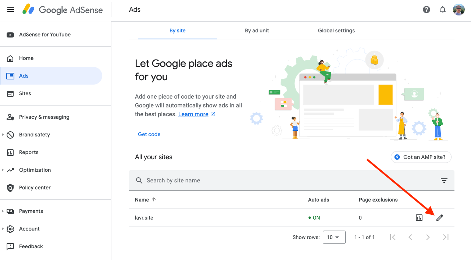Open the Show rows dropdown
Screen dimensions: 471x260
click(334, 237)
